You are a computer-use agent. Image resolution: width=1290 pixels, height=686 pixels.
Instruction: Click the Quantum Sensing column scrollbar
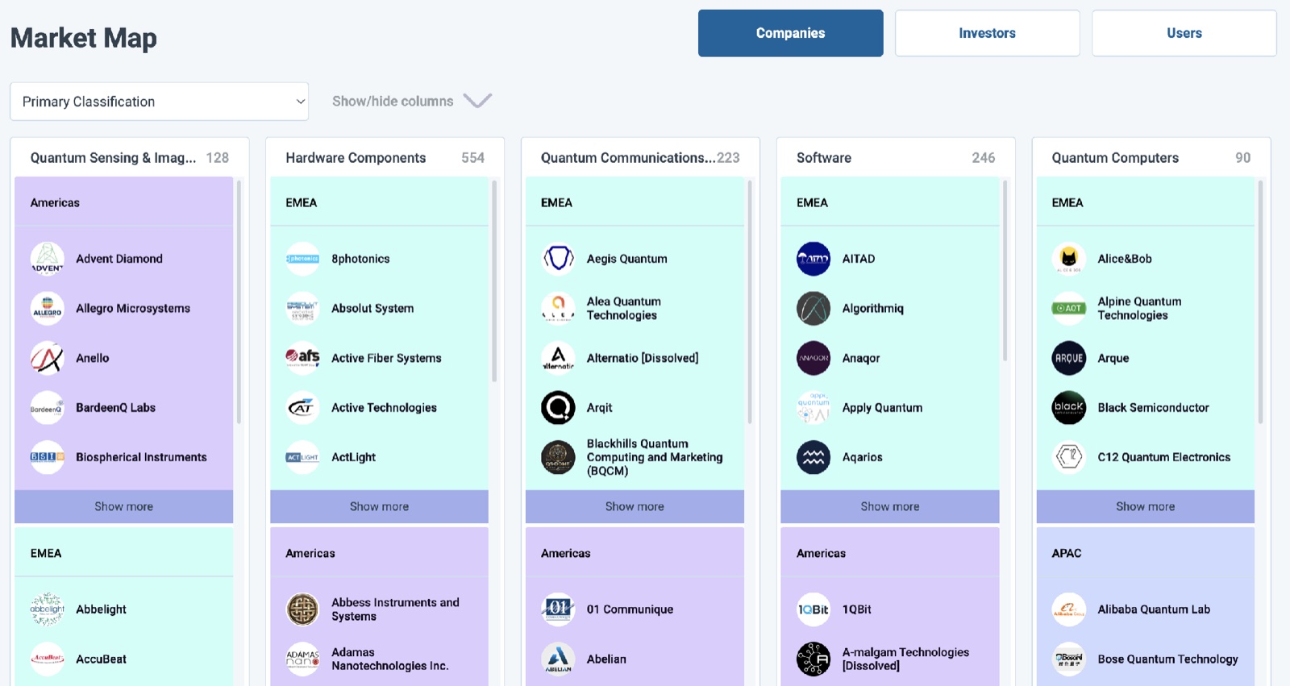click(x=239, y=302)
